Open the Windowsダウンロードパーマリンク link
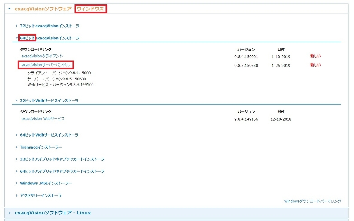Image resolution: width=354 pixels, height=221 pixels. tap(313, 201)
